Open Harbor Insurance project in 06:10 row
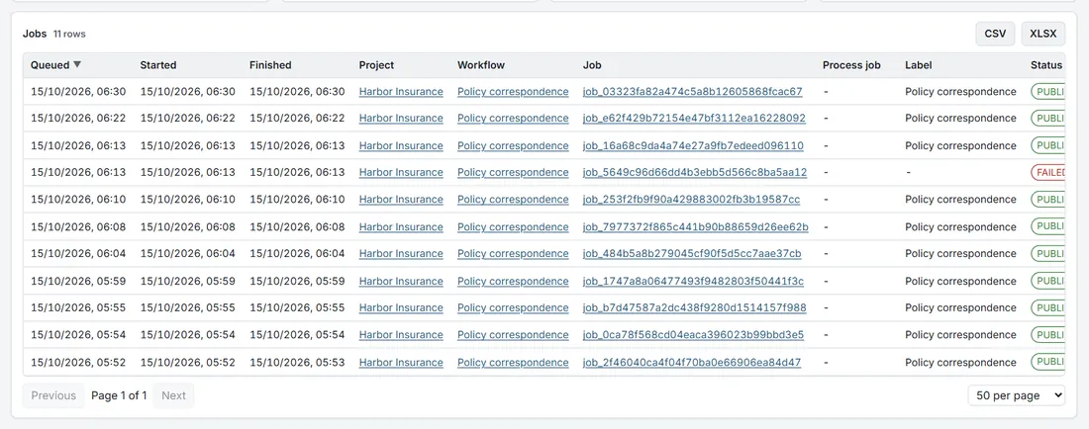Viewport: 1089px width, 429px height. click(x=401, y=200)
